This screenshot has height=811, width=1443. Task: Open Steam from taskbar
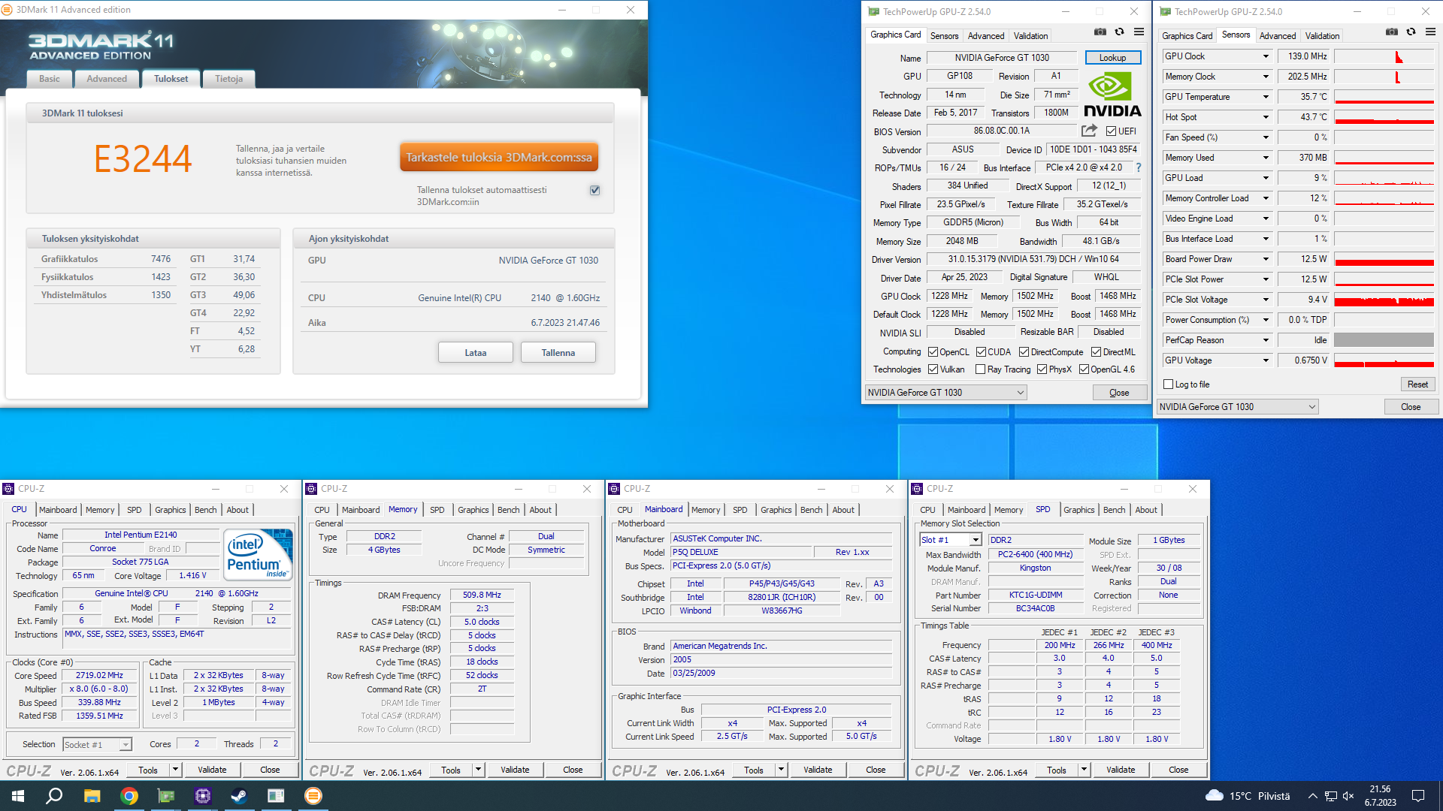click(239, 796)
